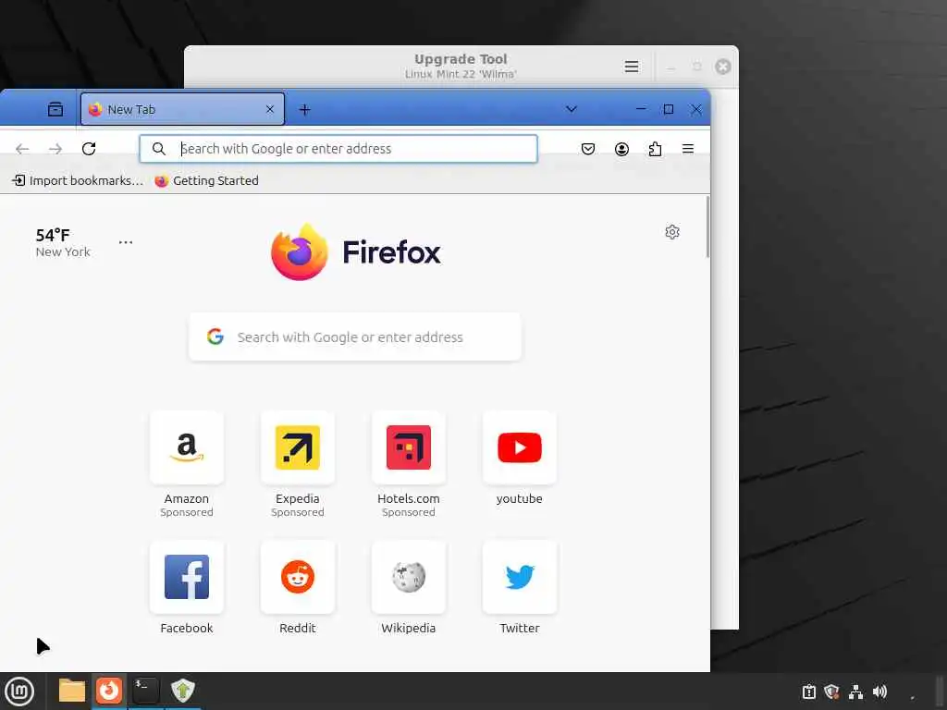Close the Firefox window
The width and height of the screenshot is (947, 710).
(695, 109)
